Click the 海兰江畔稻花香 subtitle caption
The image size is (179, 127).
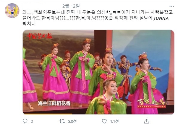click(54, 103)
